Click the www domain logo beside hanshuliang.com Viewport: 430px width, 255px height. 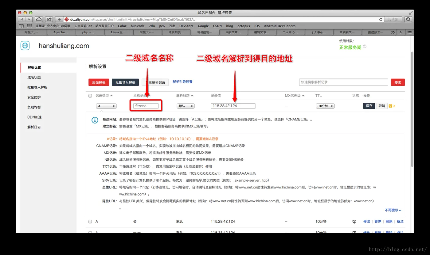pos(25,45)
